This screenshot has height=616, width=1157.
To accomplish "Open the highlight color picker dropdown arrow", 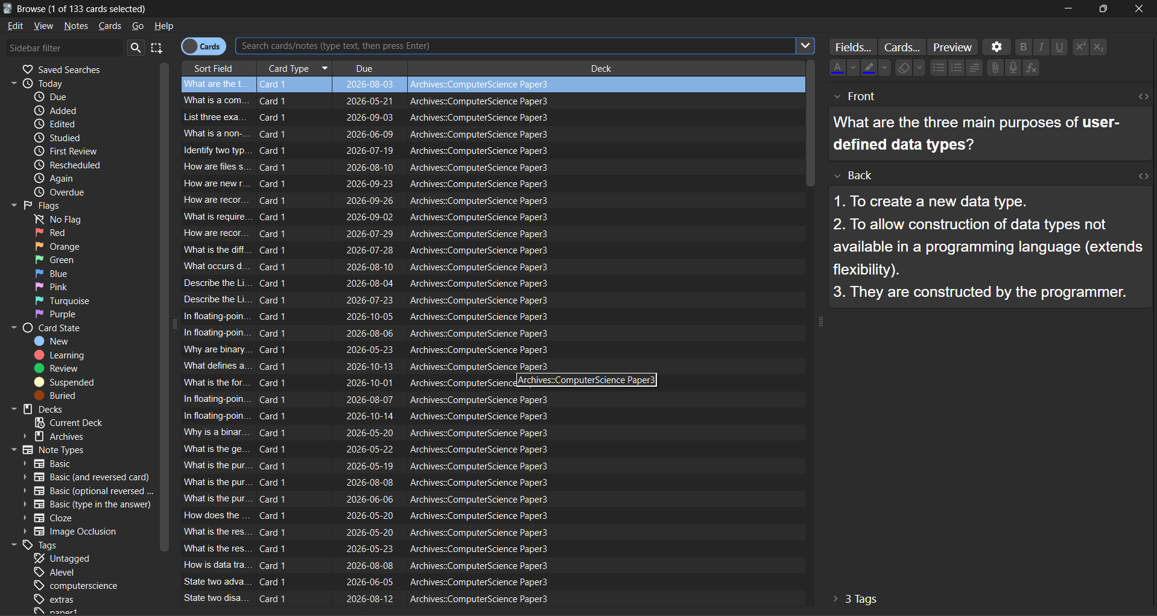I will [x=884, y=68].
